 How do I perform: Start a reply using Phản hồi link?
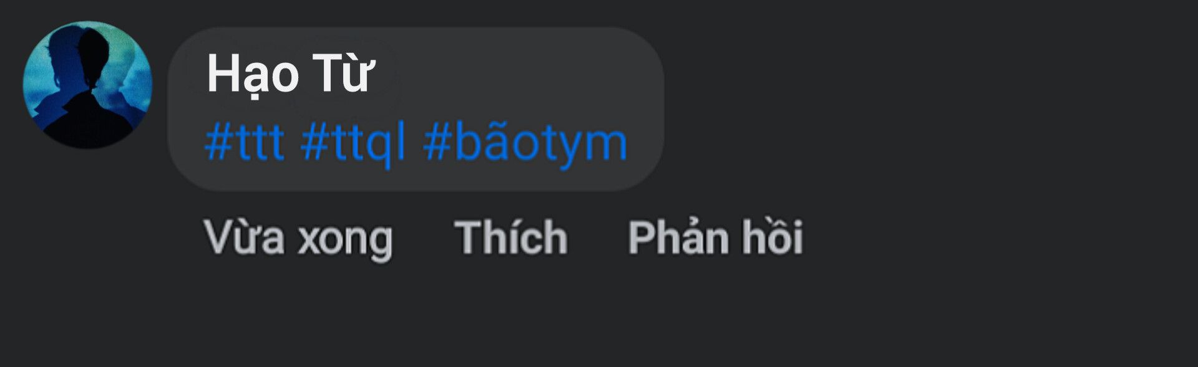(715, 237)
